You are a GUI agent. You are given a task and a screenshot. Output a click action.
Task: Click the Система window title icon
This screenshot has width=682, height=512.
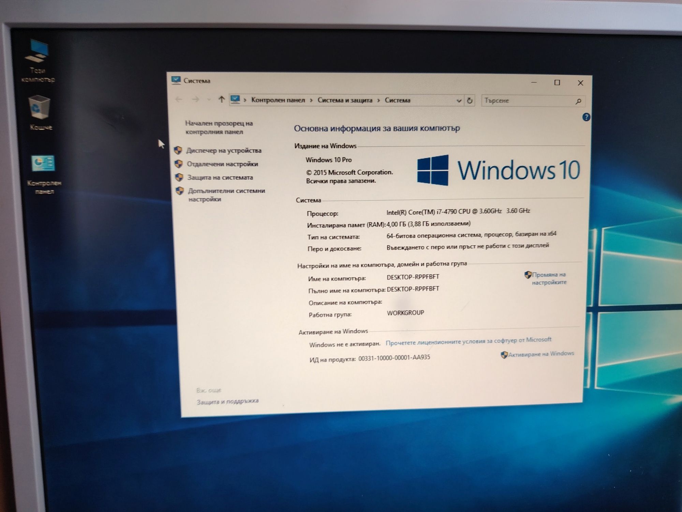(x=176, y=81)
